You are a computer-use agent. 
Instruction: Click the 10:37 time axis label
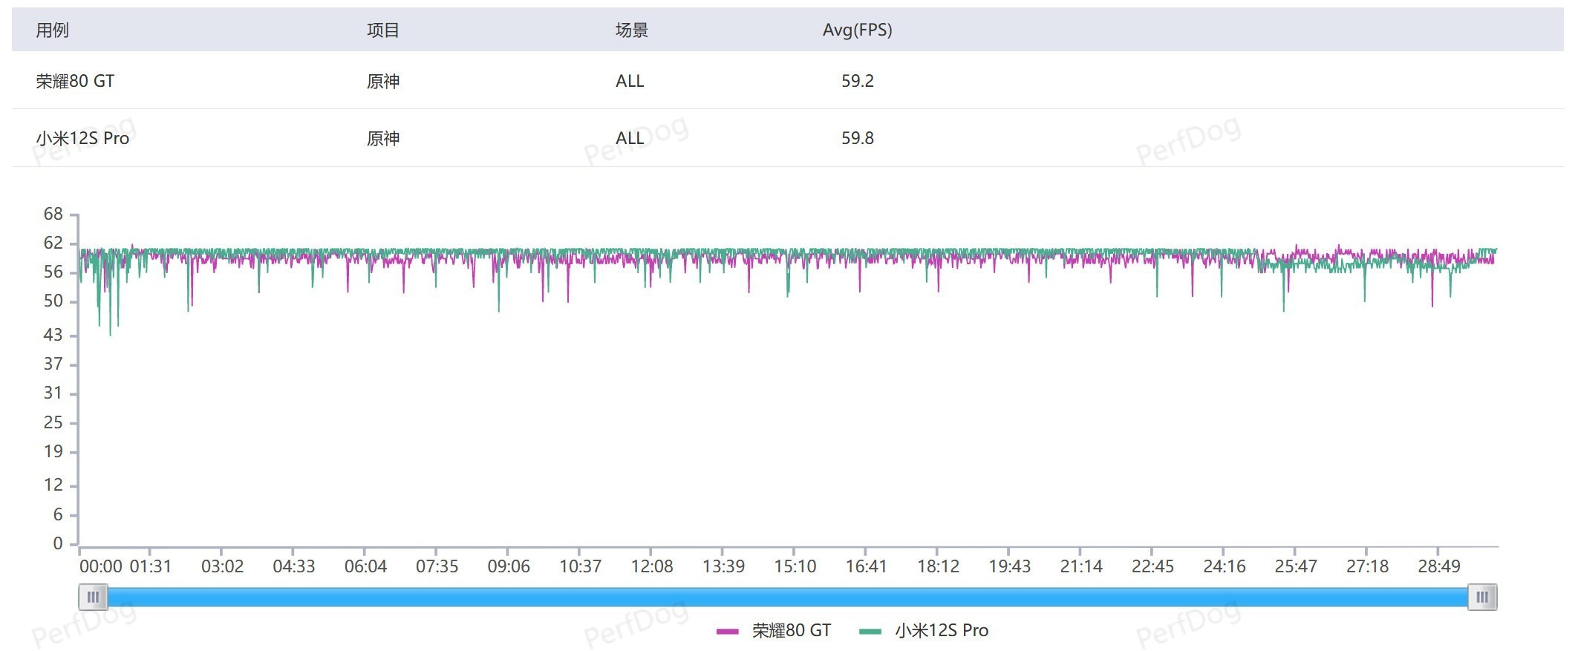point(581,567)
